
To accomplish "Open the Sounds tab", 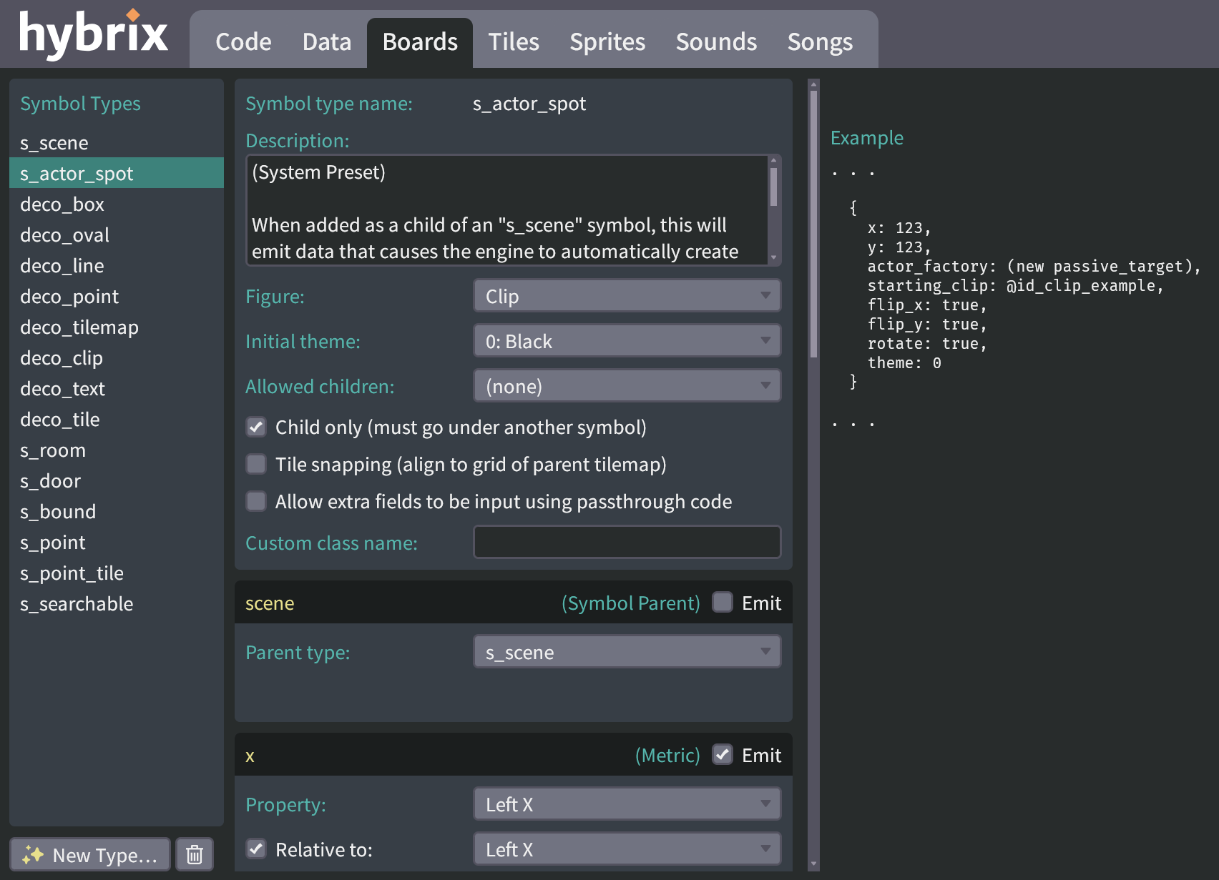I will click(x=716, y=41).
